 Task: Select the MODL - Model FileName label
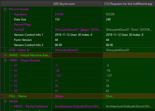point(31,106)
